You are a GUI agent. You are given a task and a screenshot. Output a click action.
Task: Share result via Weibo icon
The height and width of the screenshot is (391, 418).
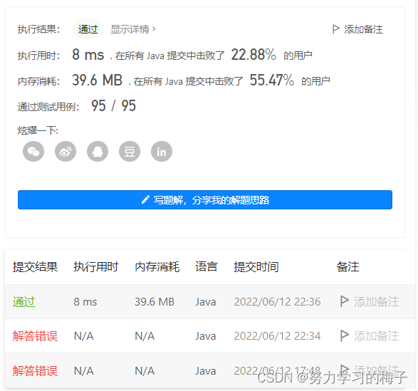click(x=66, y=152)
